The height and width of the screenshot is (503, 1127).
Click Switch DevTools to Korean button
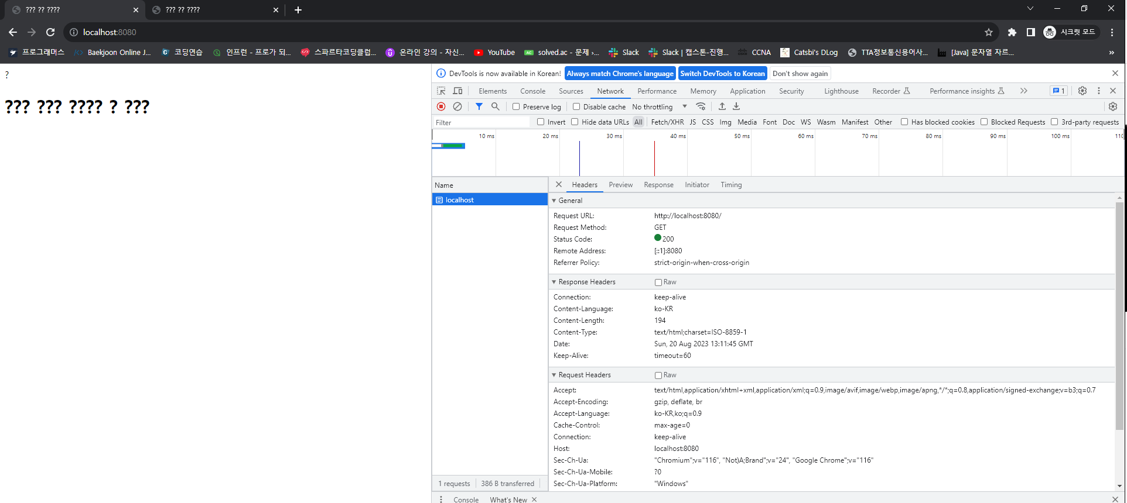[722, 74]
